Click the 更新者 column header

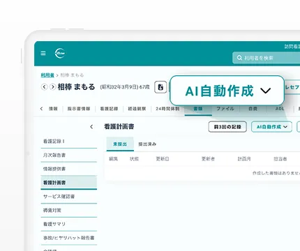208,159
